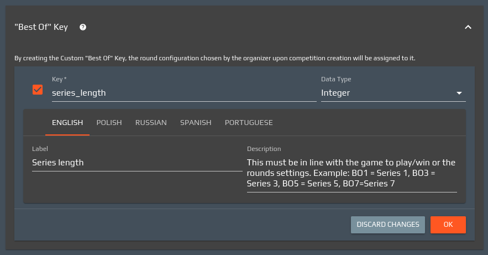This screenshot has width=488, height=255.
Task: Show the Portuguese tab
Action: pyautogui.click(x=249, y=123)
